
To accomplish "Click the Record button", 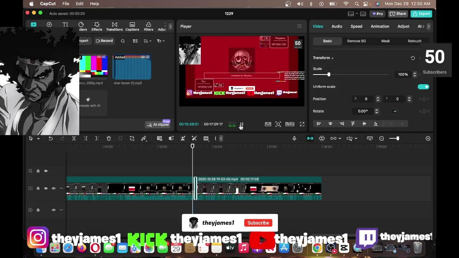I will pos(104,41).
